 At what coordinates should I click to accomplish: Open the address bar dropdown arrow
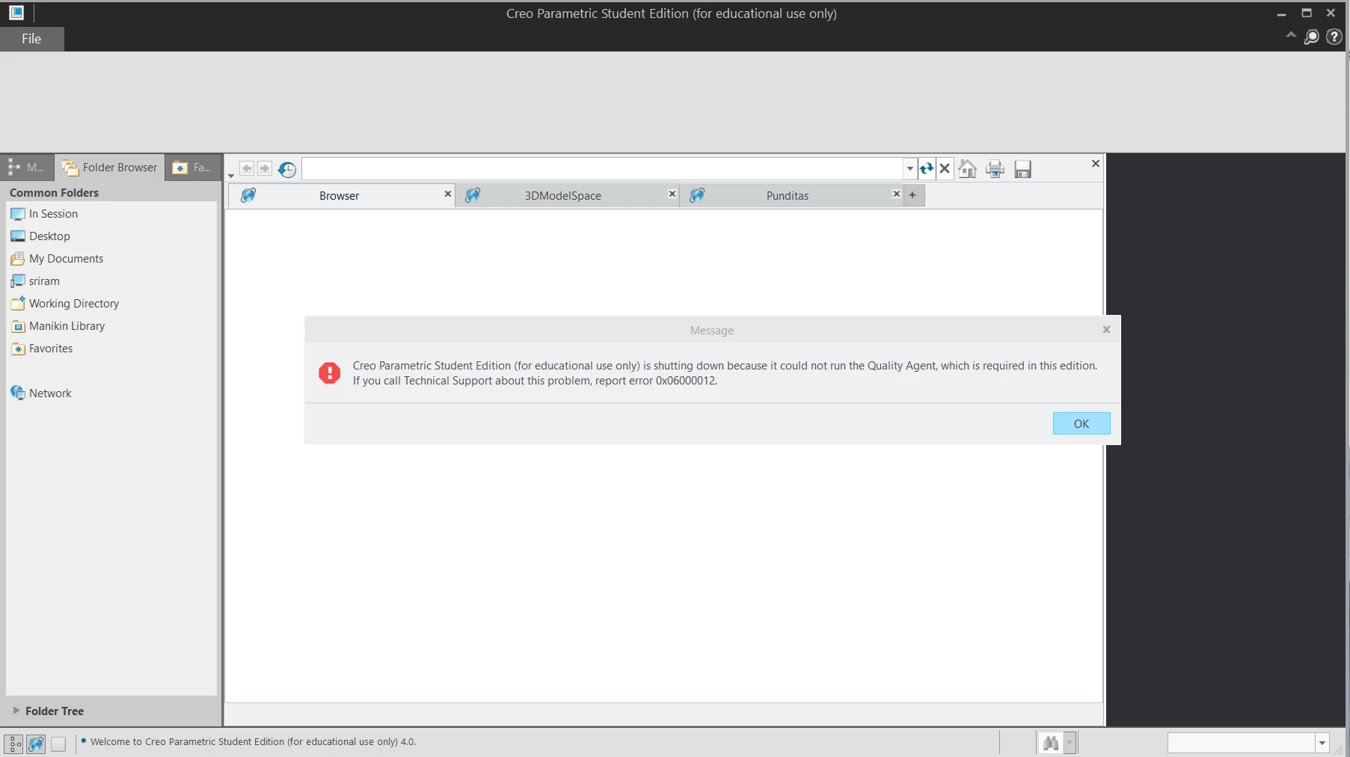tap(910, 168)
